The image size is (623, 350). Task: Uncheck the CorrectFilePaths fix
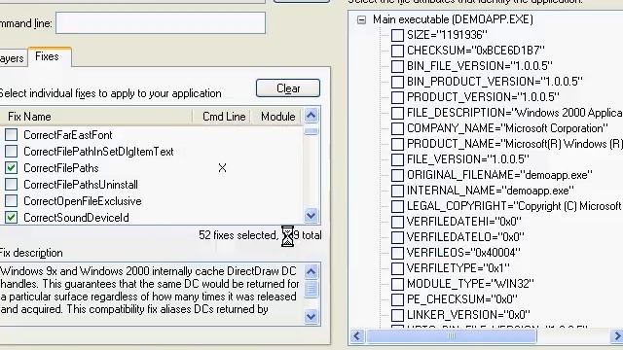[x=11, y=168]
